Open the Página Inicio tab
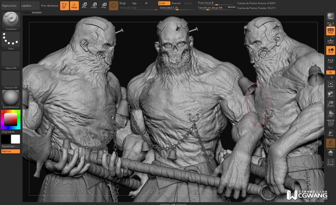 9,5
